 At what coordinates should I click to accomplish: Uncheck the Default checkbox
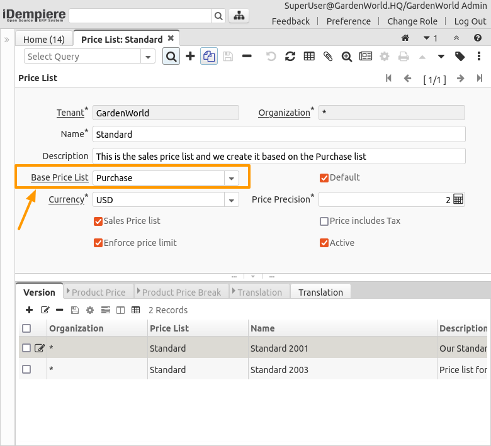pyautogui.click(x=324, y=178)
